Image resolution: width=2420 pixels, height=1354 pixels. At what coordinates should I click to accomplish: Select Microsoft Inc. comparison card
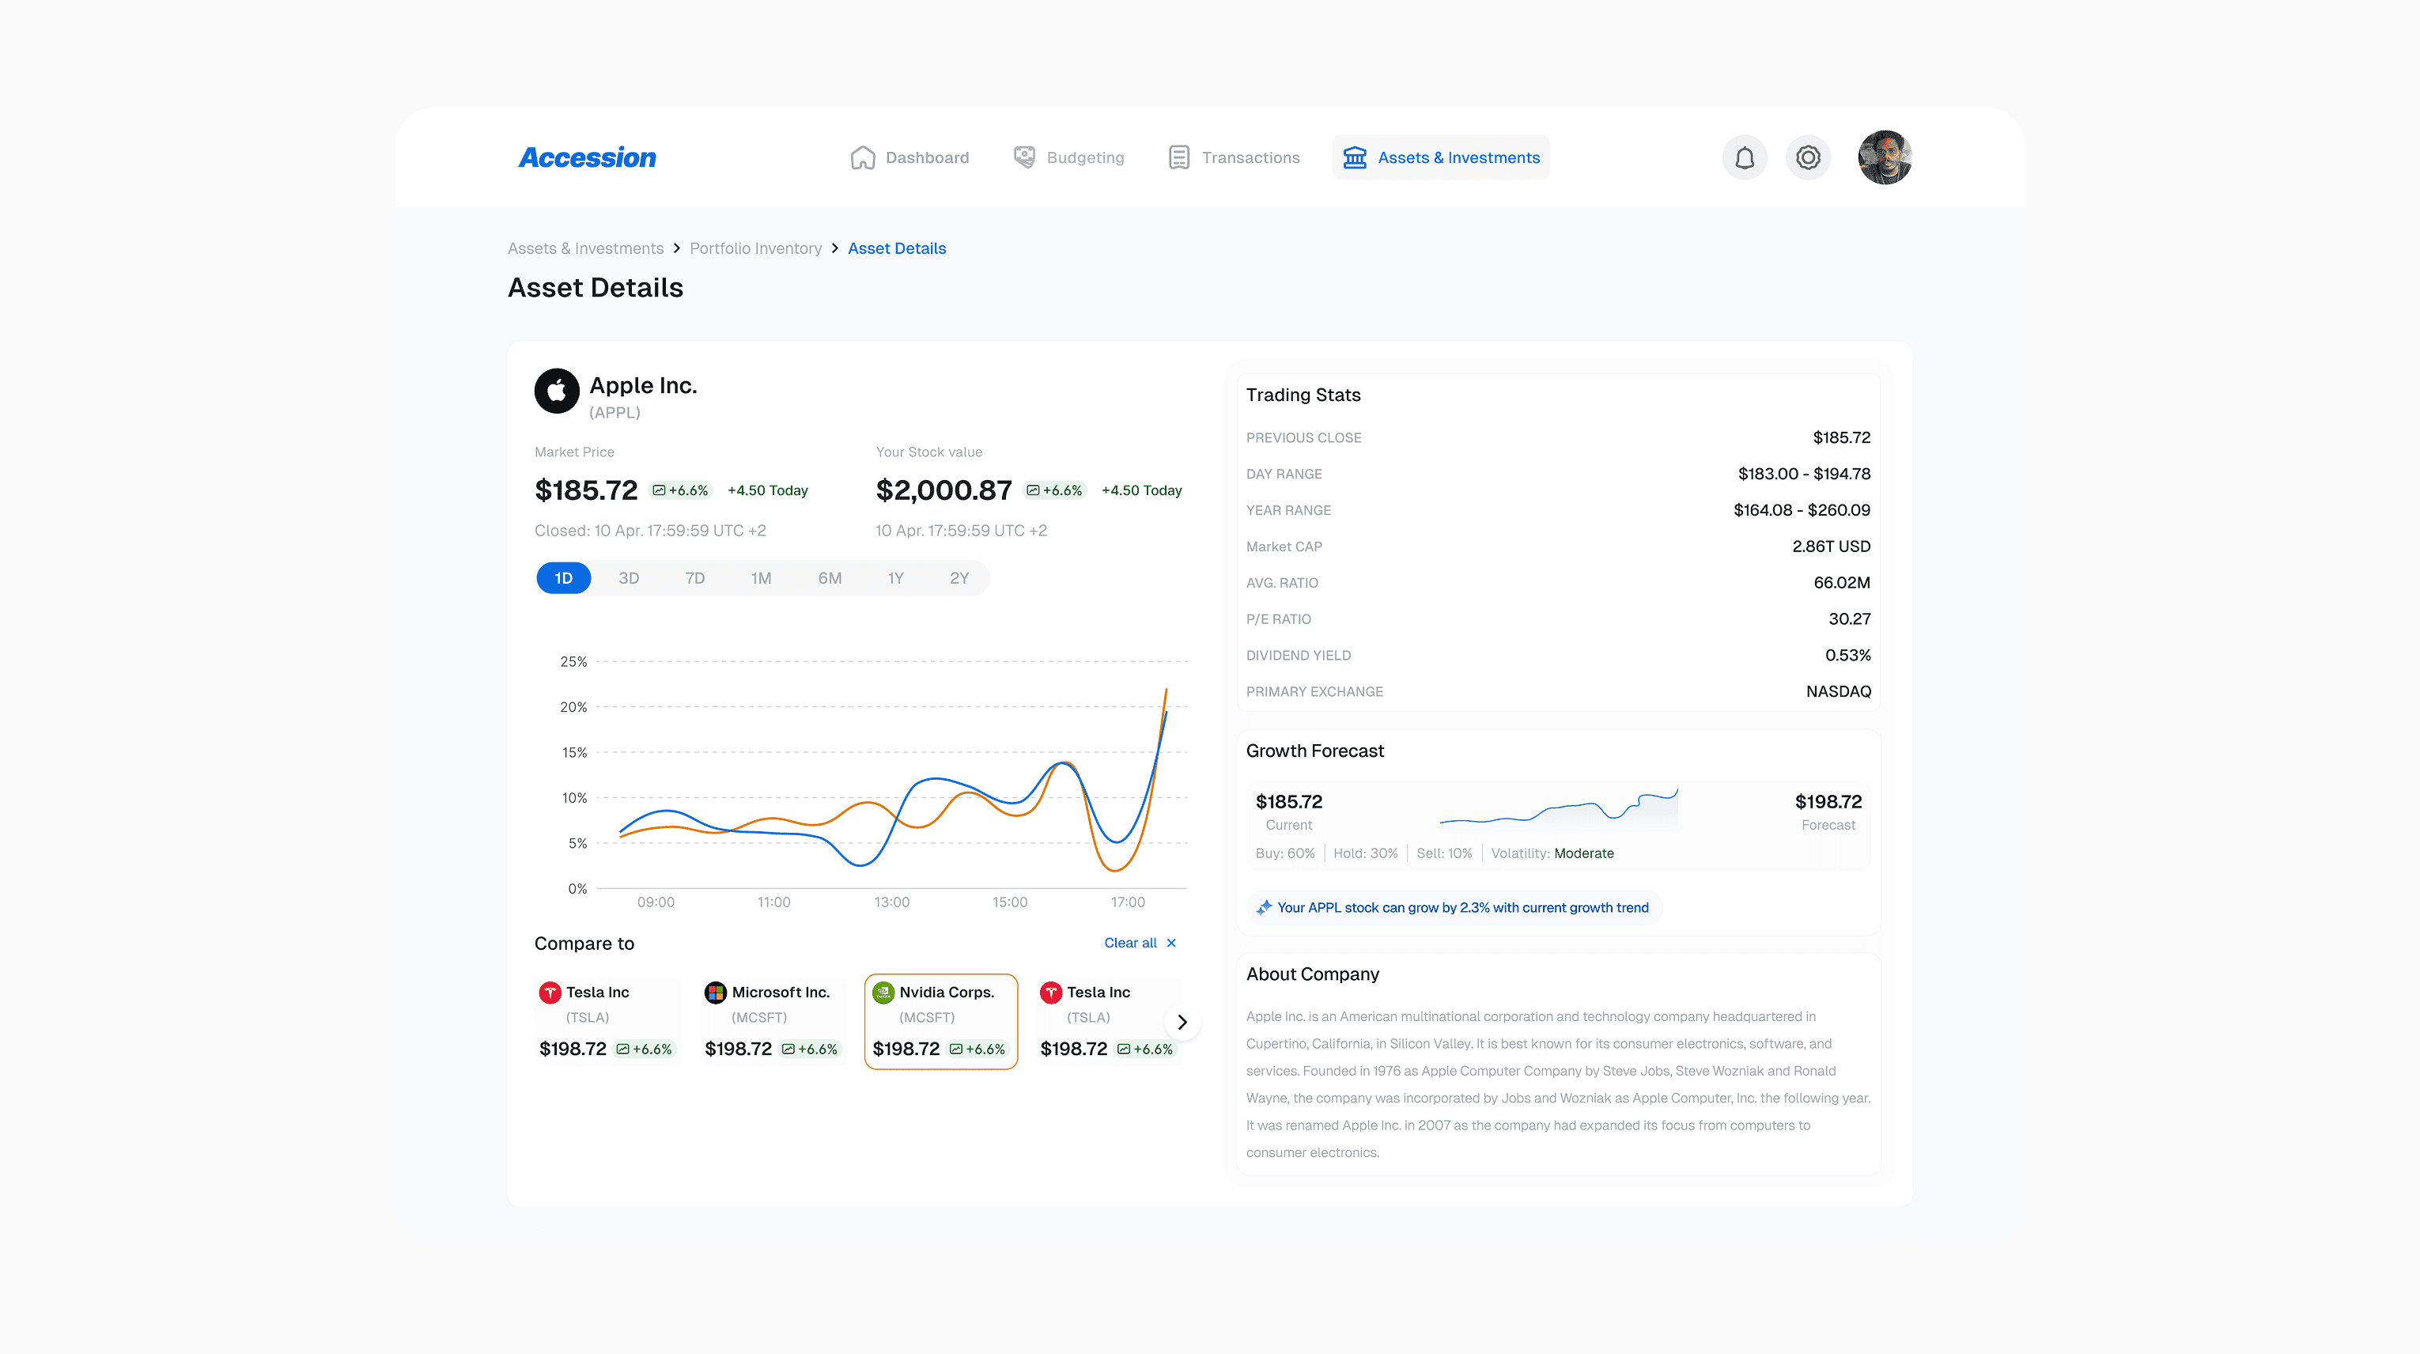772,1020
